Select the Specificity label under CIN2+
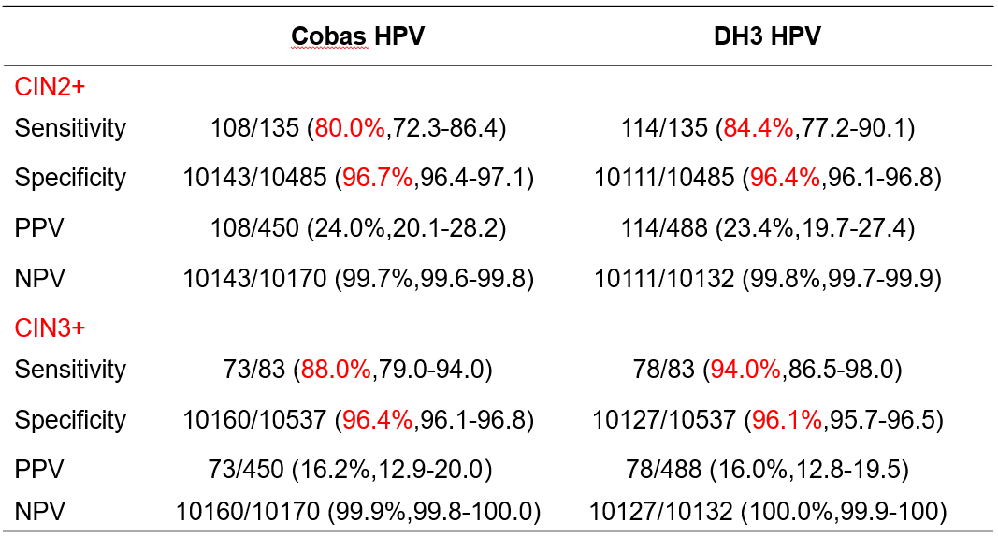 pos(70,178)
